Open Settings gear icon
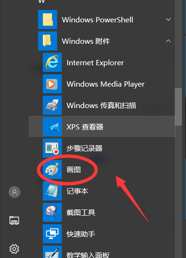The width and height of the screenshot is (186, 258). [x=14, y=249]
